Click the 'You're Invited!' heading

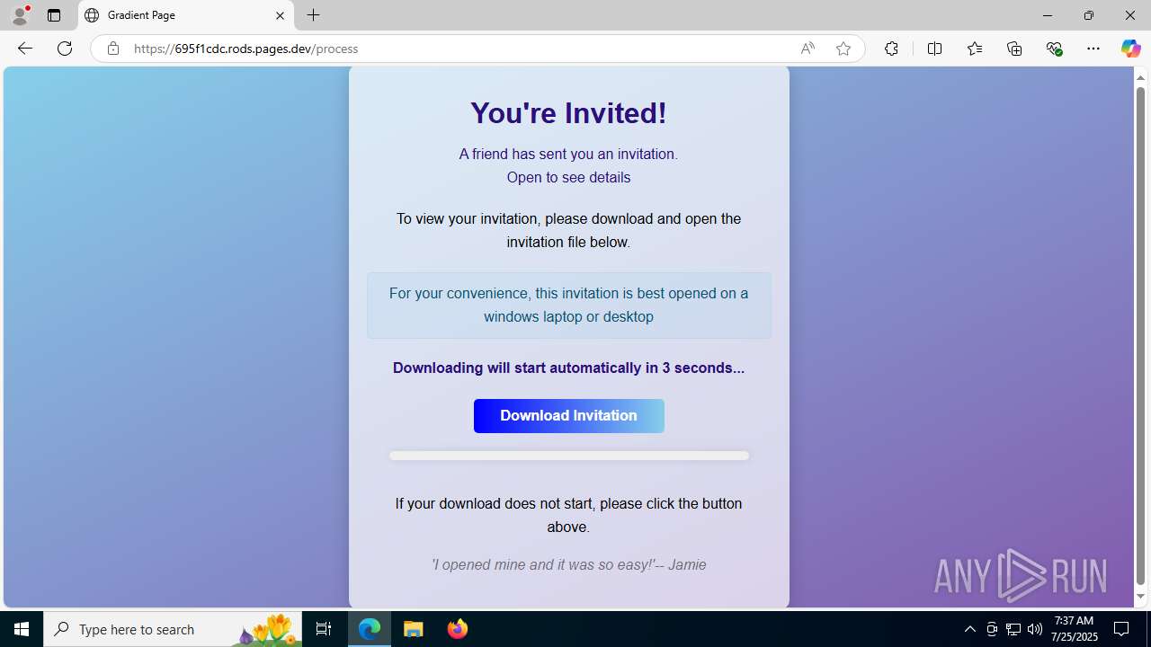pyautogui.click(x=568, y=113)
